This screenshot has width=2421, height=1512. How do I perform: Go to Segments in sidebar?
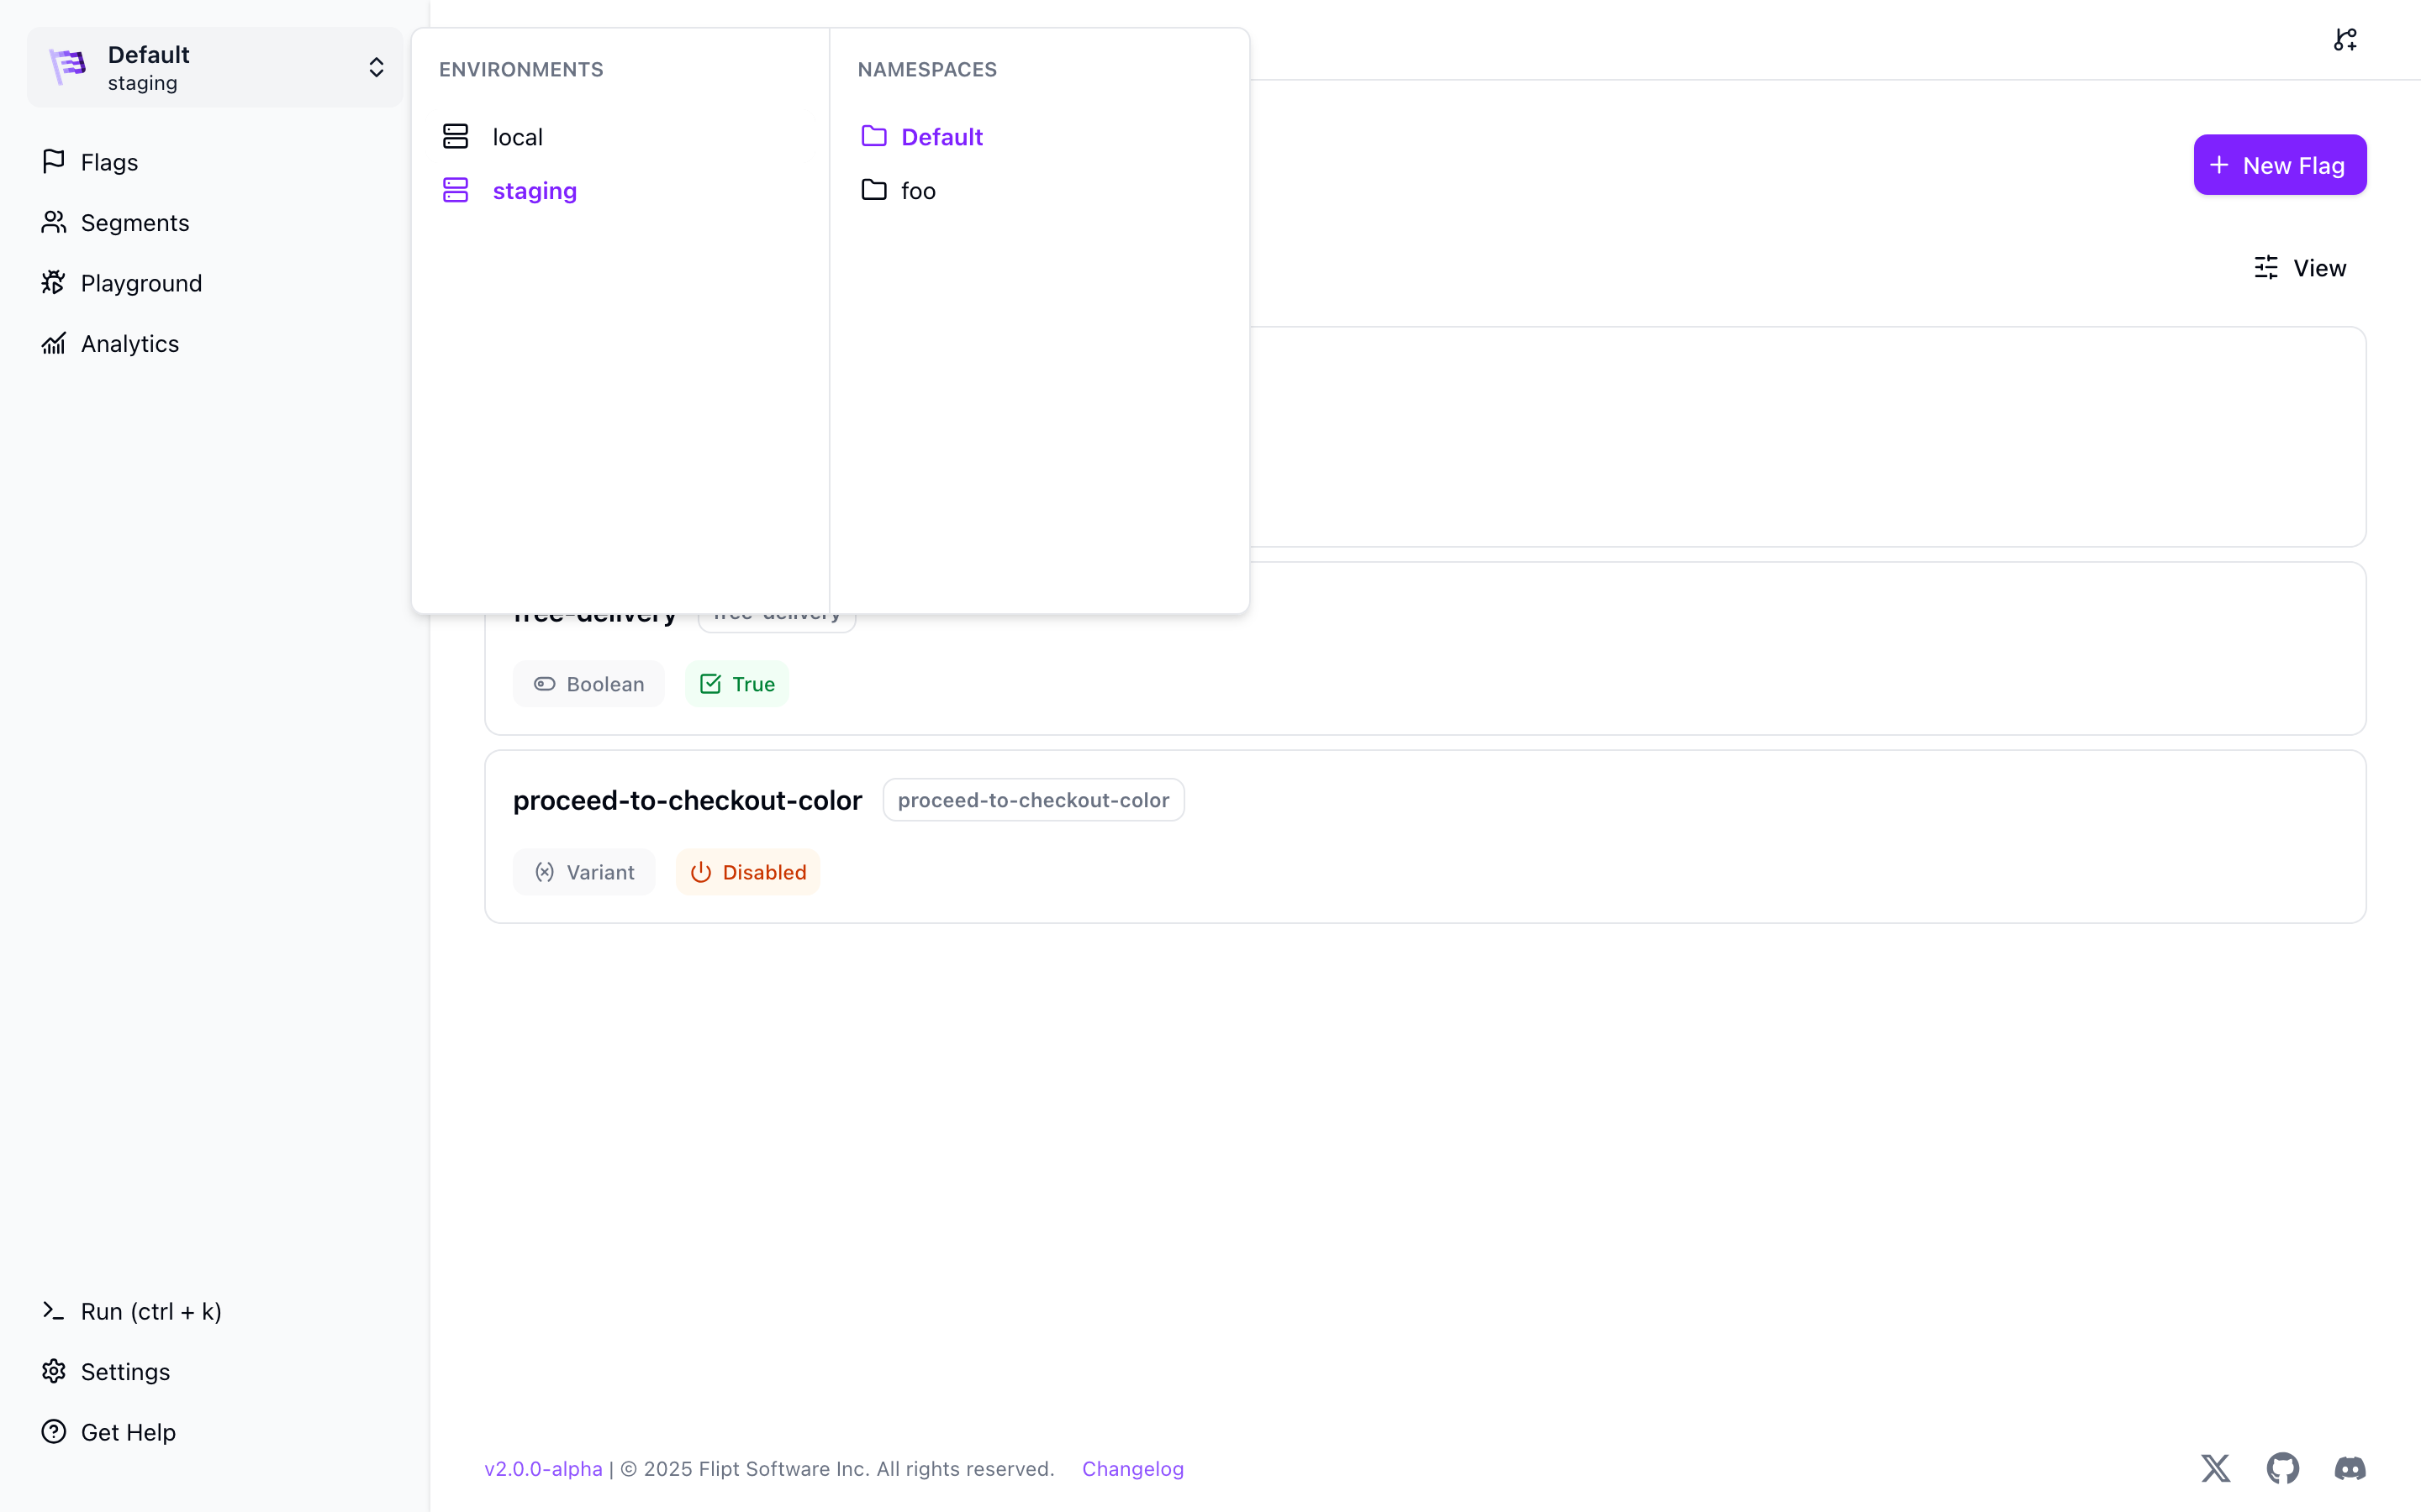point(134,222)
